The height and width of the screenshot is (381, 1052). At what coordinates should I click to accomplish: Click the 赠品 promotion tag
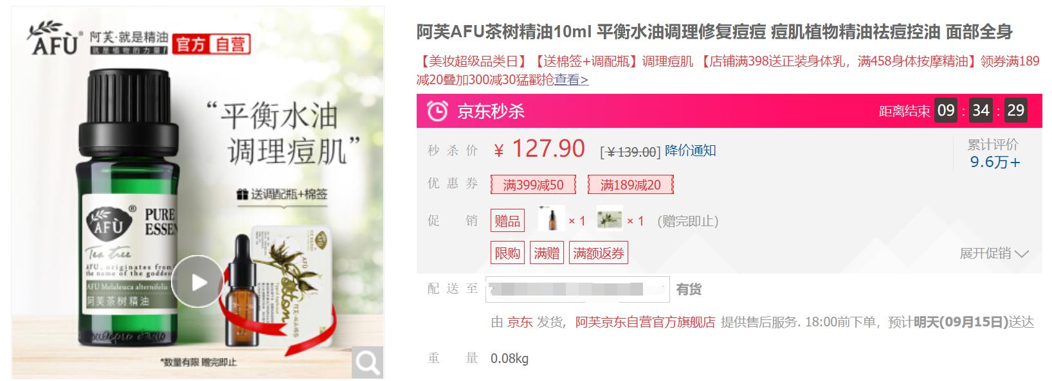(x=507, y=221)
